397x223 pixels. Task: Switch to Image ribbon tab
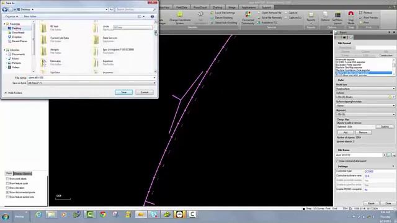231,7
